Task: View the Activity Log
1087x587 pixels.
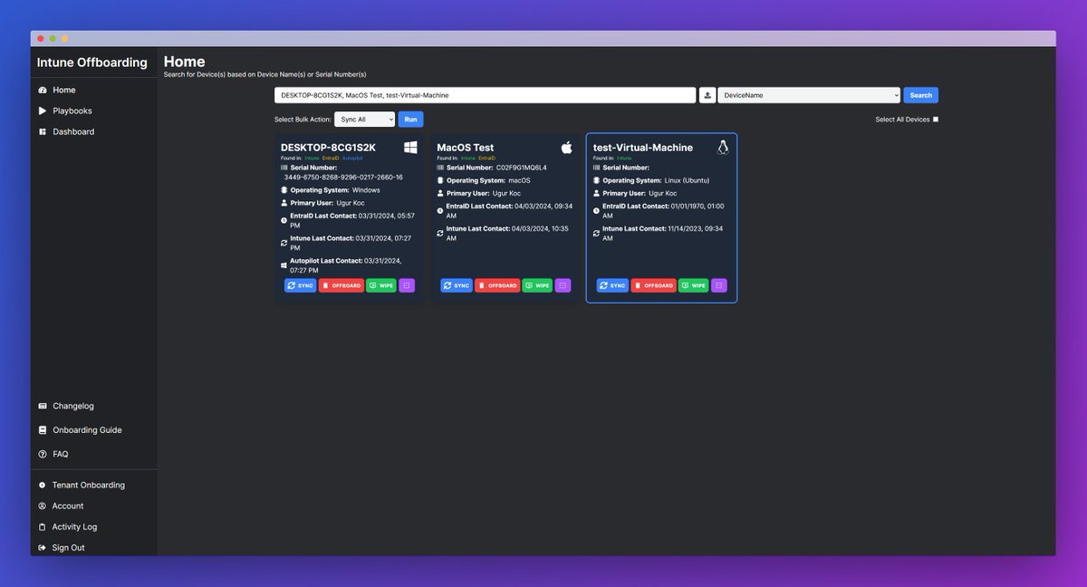Action: [x=74, y=526]
